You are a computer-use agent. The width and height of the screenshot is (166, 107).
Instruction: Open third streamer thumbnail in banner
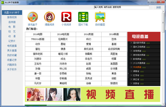pyautogui.click(x=72, y=94)
